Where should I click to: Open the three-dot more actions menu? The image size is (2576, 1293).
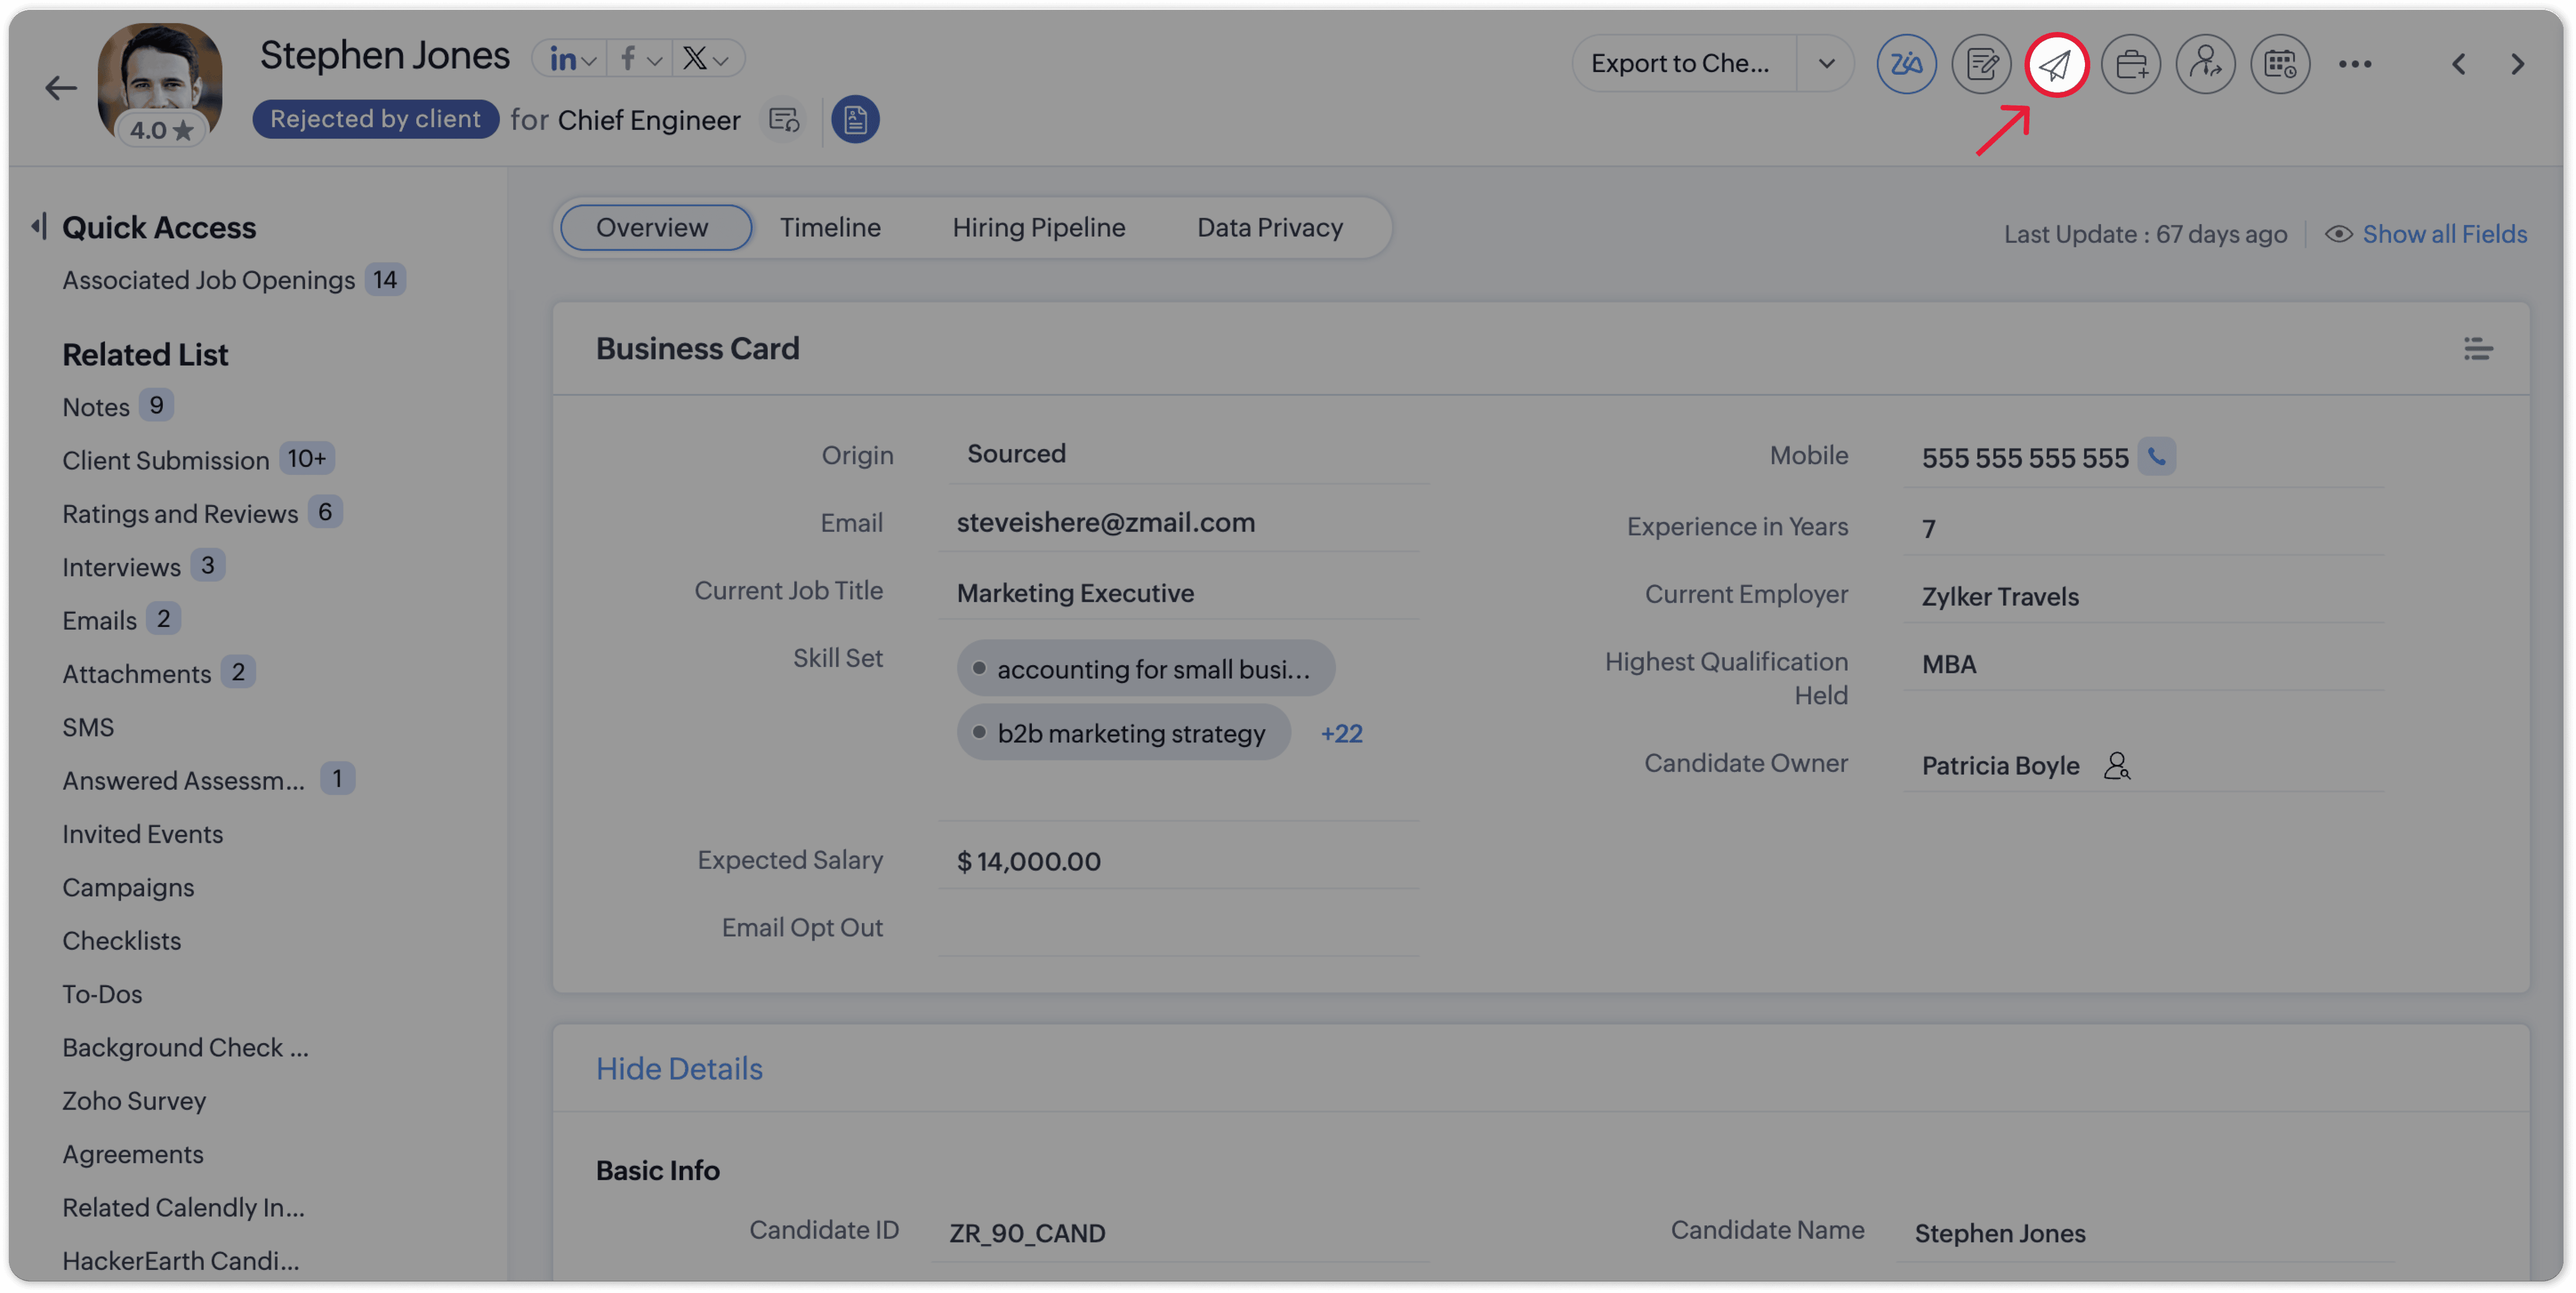click(x=2354, y=65)
